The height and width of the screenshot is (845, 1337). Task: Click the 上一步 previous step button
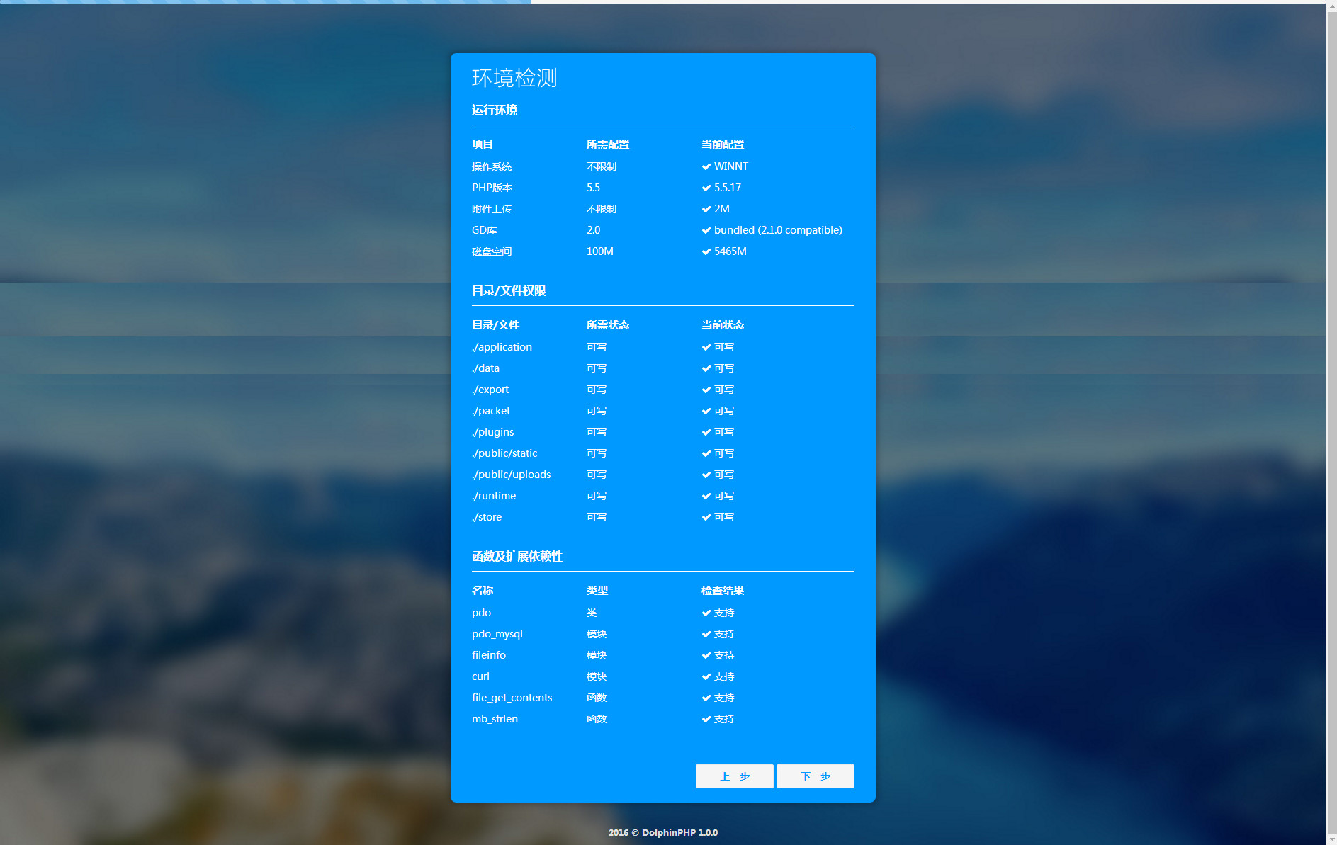click(x=735, y=776)
